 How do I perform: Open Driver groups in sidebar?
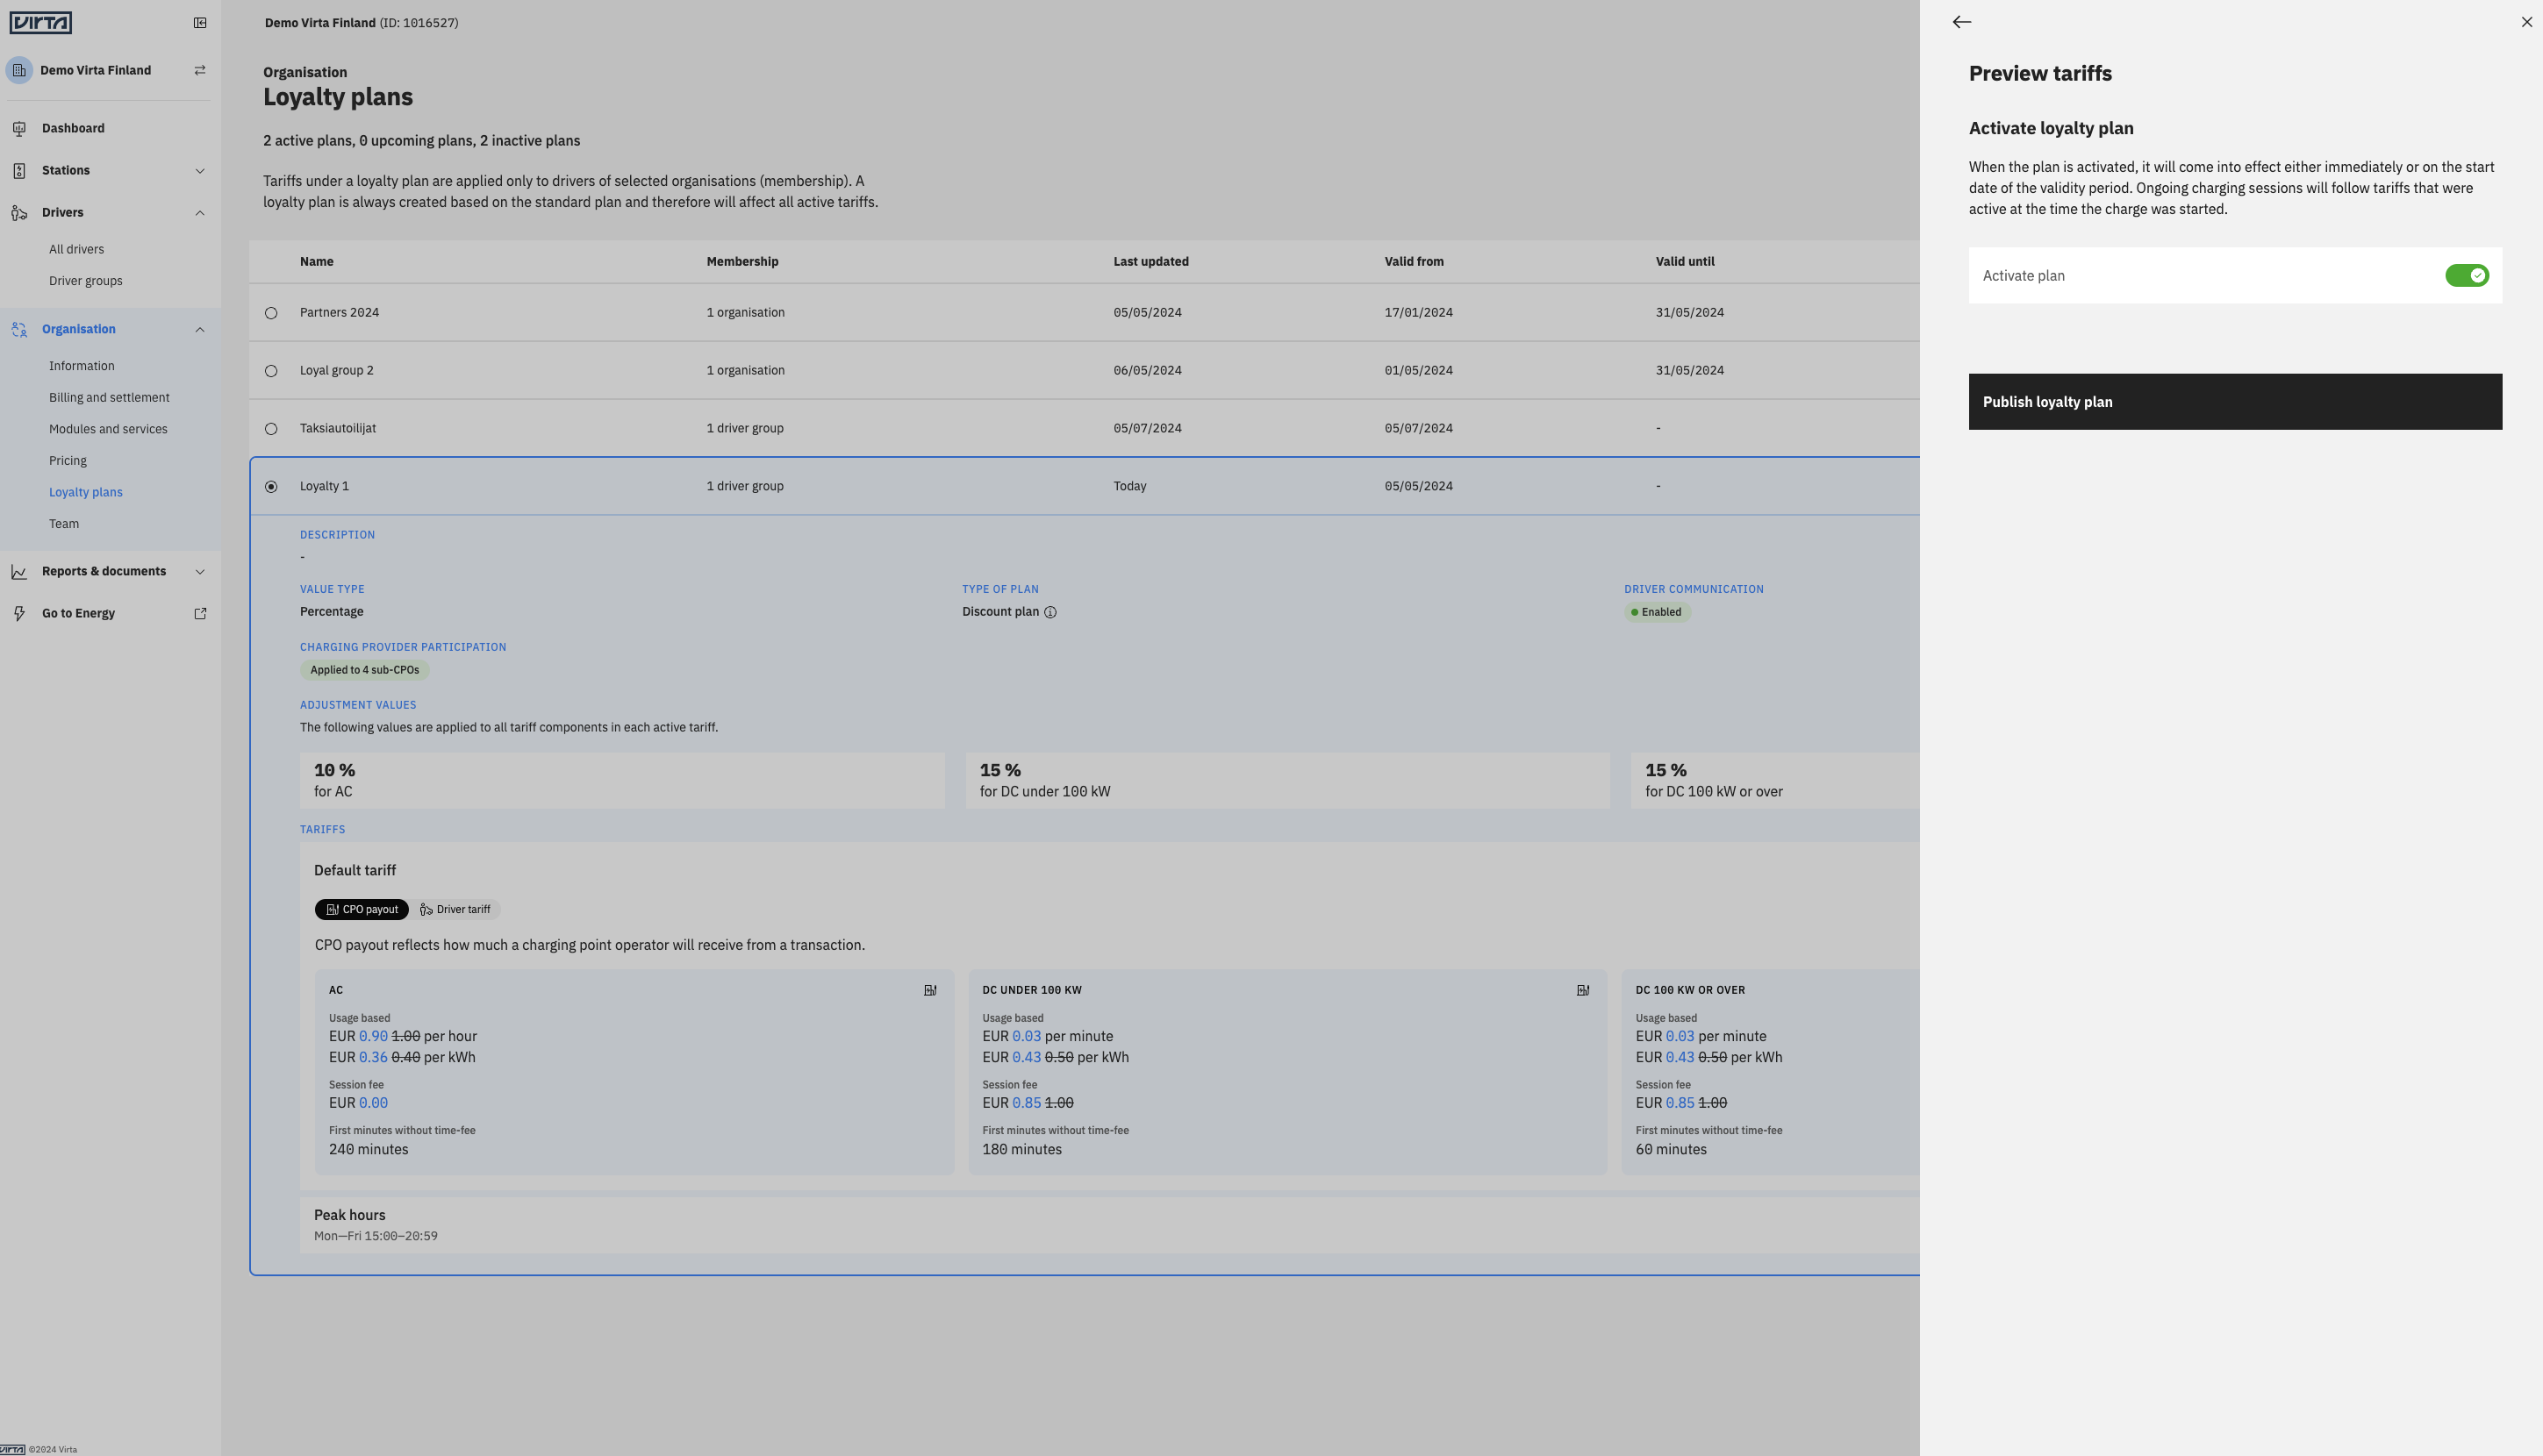pos(85,281)
